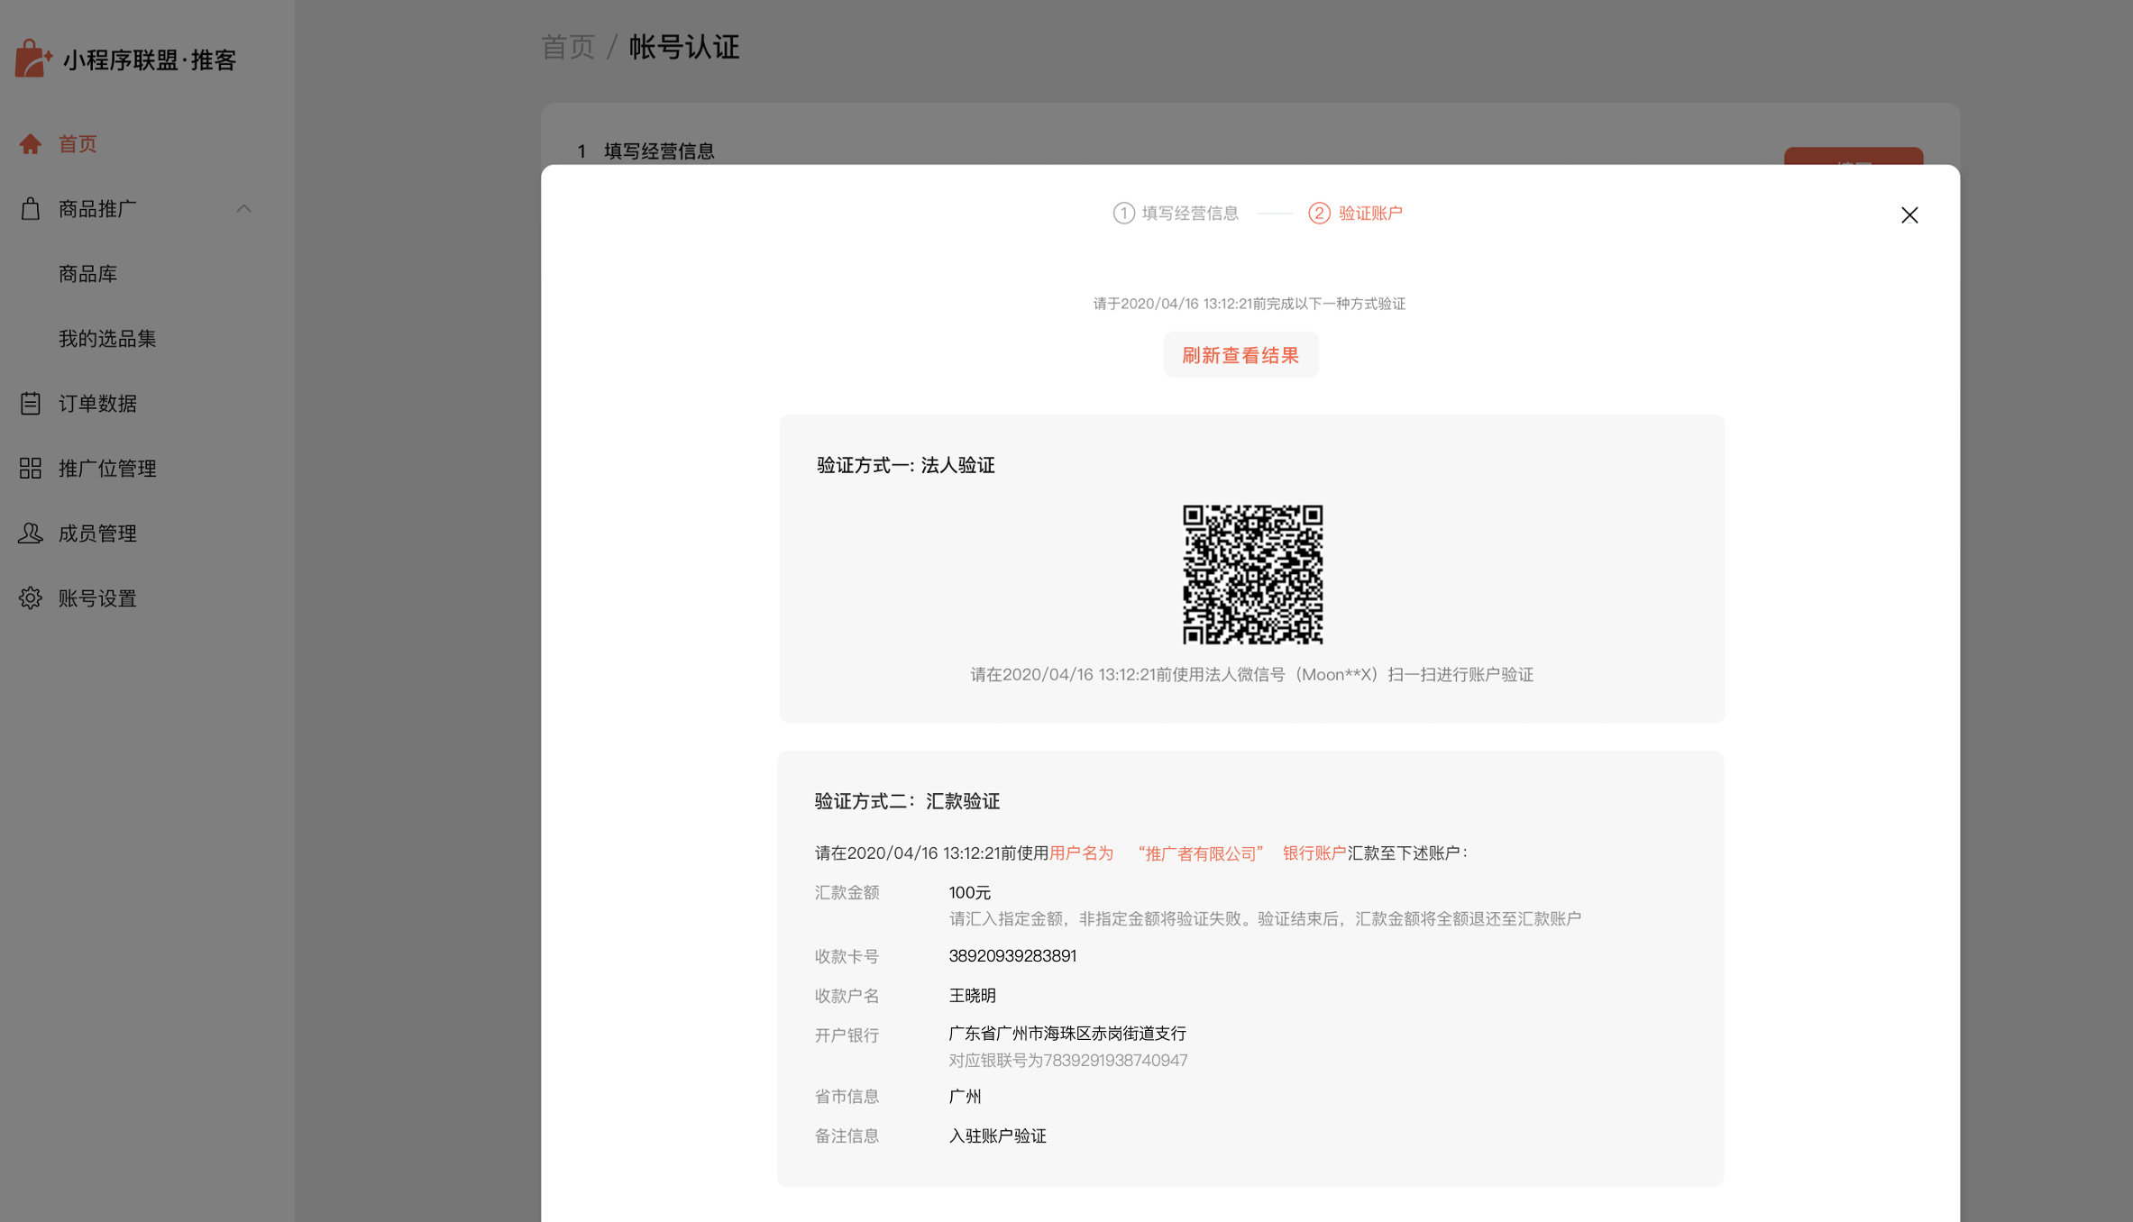Click the Moon**X scan instruction text
This screenshot has height=1222, width=2133.
[x=1251, y=675]
